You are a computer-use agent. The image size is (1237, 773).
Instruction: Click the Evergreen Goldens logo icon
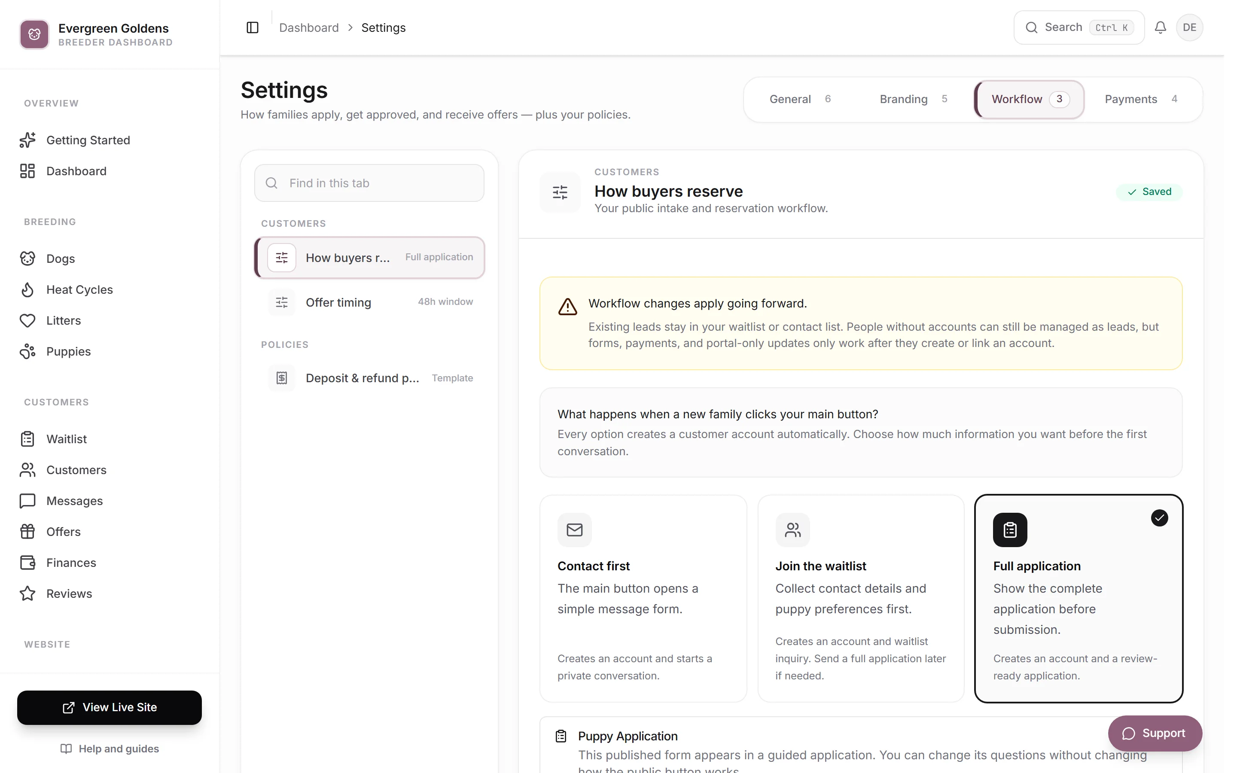point(34,34)
